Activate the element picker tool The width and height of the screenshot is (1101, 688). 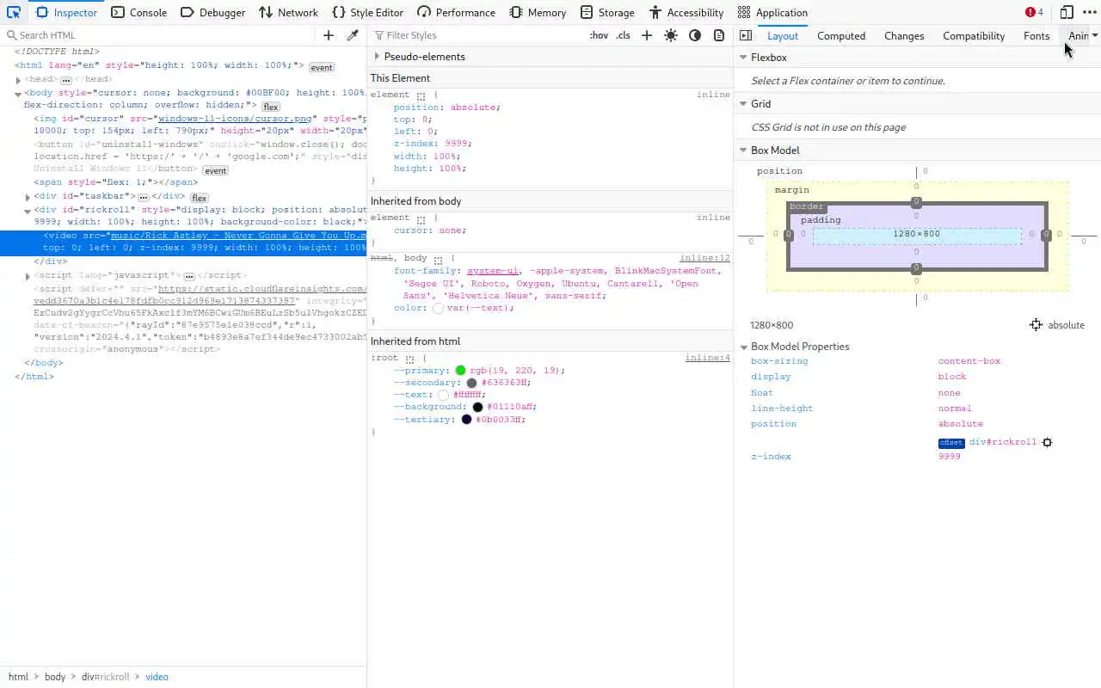(x=14, y=12)
